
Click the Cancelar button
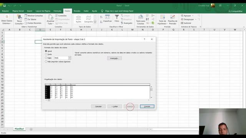98,107
